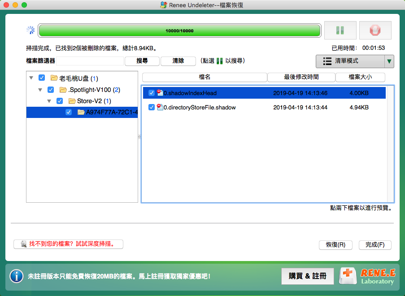Zoom the window with the green title bar button

pyautogui.click(x=24, y=5)
